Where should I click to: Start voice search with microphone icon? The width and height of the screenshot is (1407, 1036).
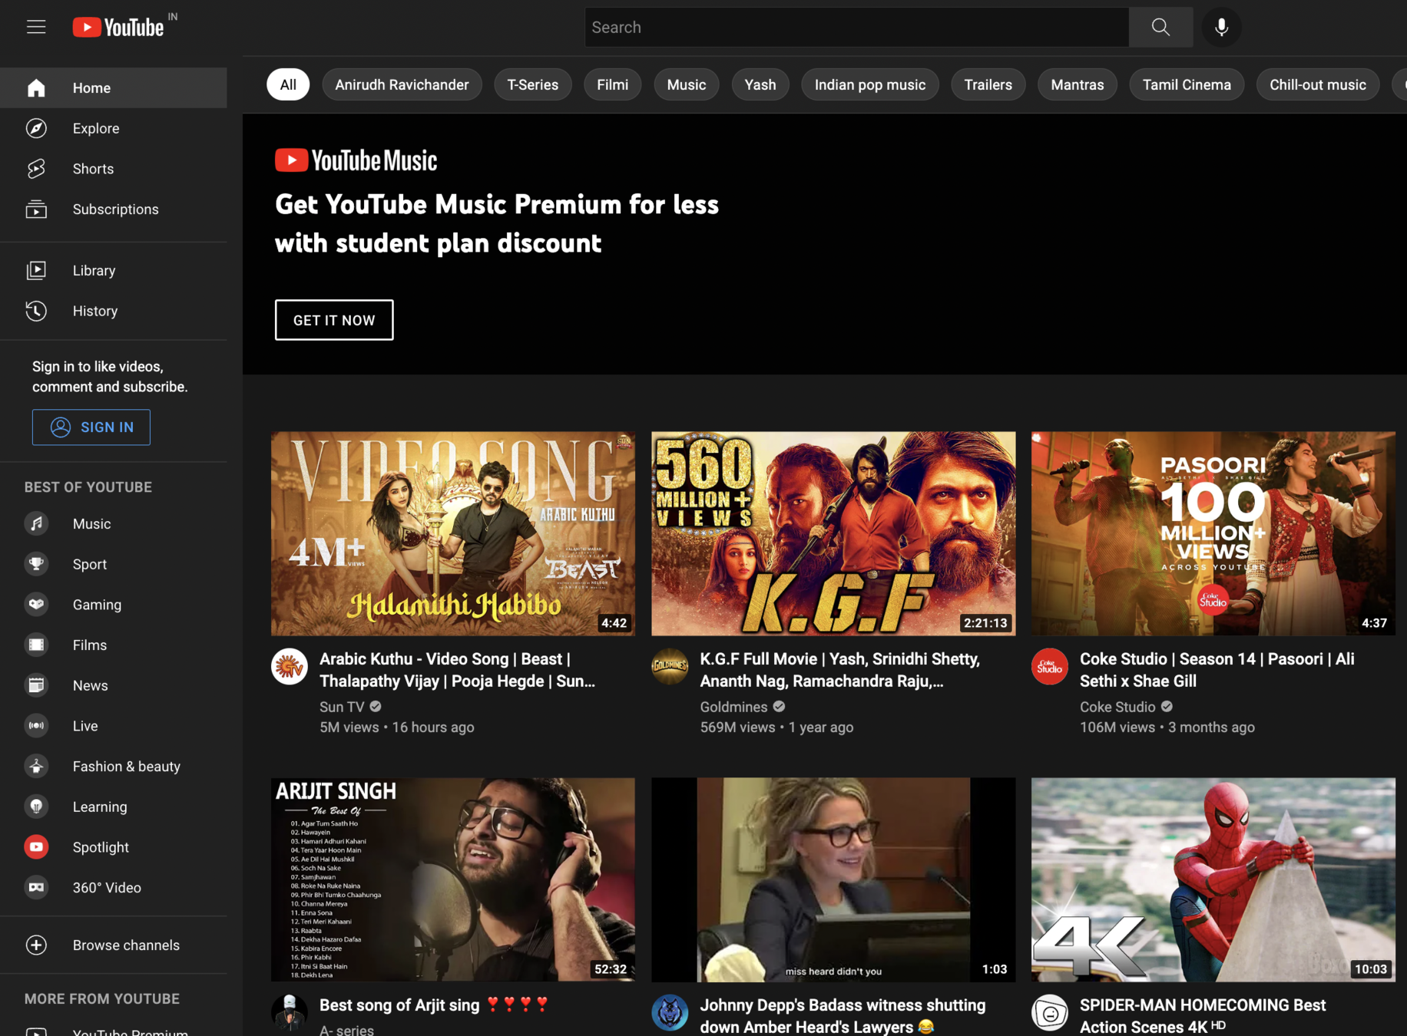click(1221, 28)
